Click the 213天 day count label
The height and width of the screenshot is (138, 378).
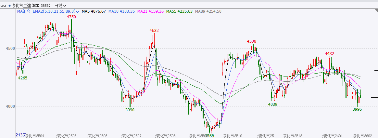20,135
